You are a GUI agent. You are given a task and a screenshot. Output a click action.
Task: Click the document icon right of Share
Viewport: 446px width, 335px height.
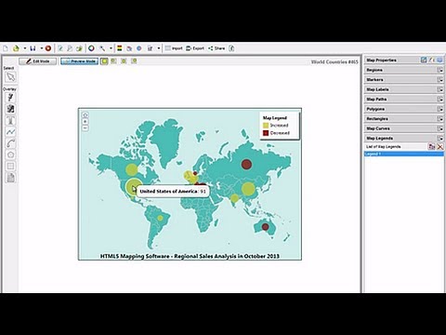coord(231,48)
